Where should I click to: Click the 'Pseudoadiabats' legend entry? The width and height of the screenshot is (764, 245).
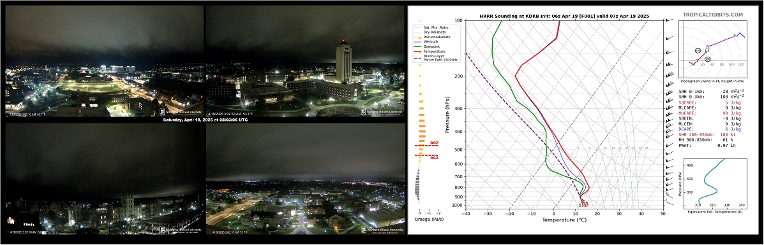pos(431,36)
